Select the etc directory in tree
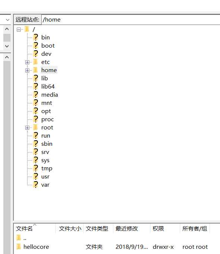Viewport: 220px width, 254px height. click(x=45, y=62)
